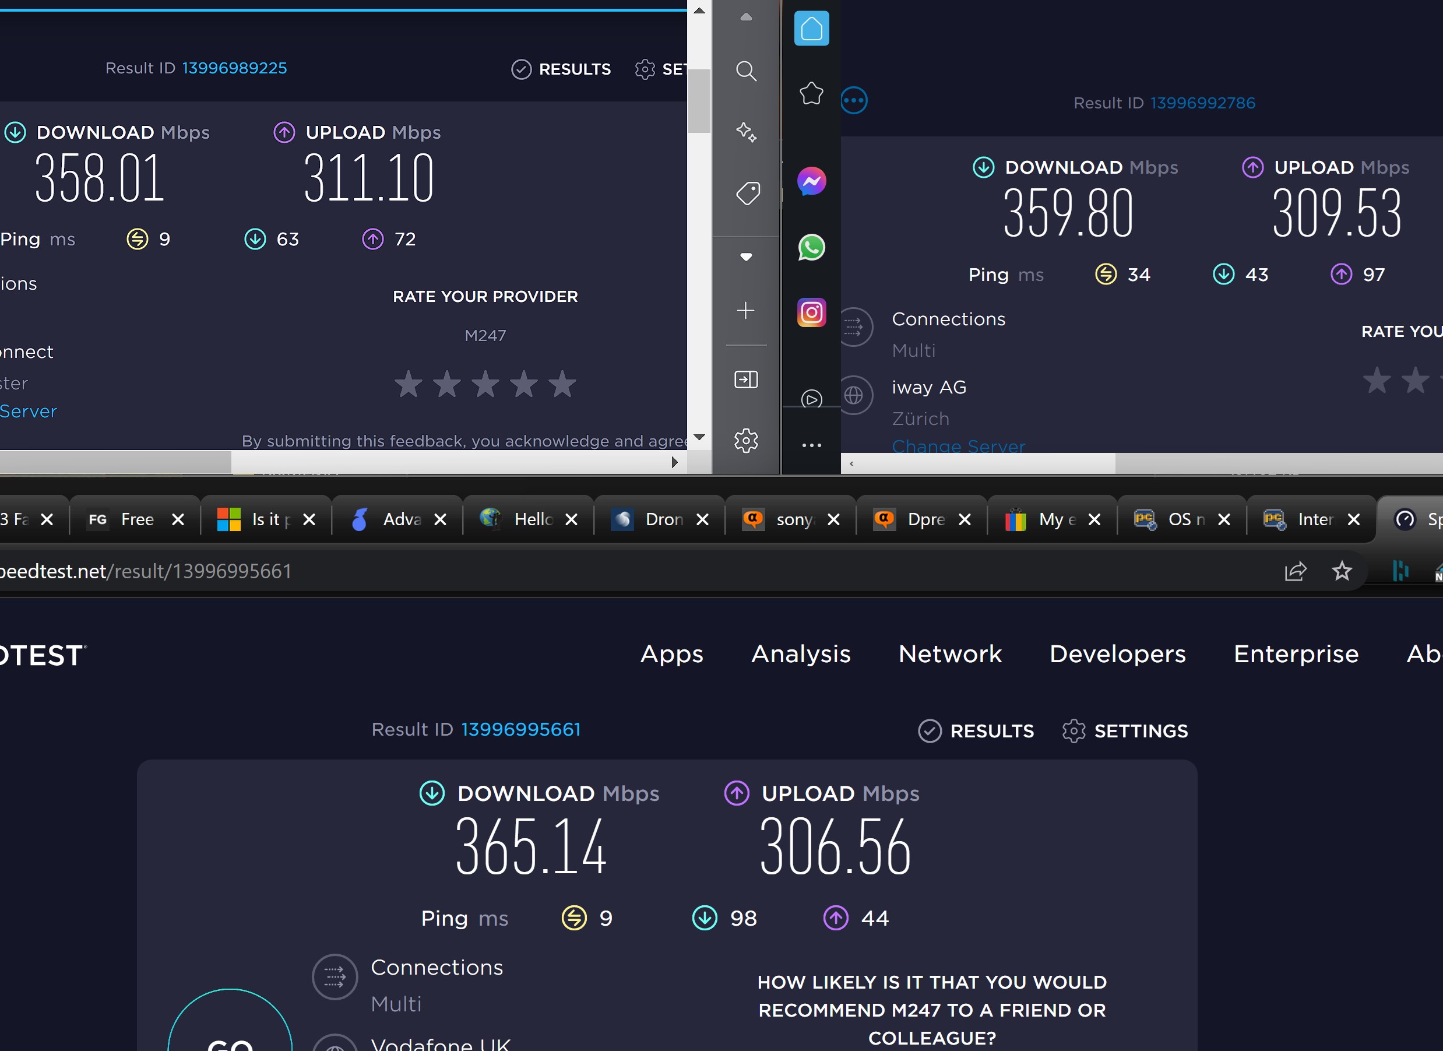Image resolution: width=1443 pixels, height=1051 pixels.
Task: Rate M247 with the fifth star
Action: click(x=562, y=384)
